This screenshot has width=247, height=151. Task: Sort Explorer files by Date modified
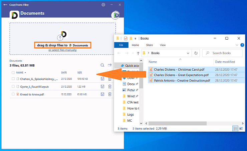[225, 62]
